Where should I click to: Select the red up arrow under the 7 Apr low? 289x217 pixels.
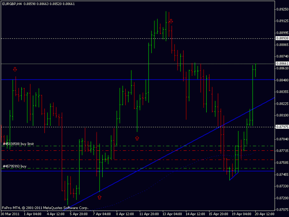(99, 197)
